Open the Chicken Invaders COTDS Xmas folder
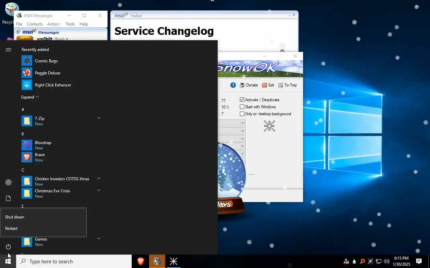The height and width of the screenshot is (268, 430). (60, 182)
